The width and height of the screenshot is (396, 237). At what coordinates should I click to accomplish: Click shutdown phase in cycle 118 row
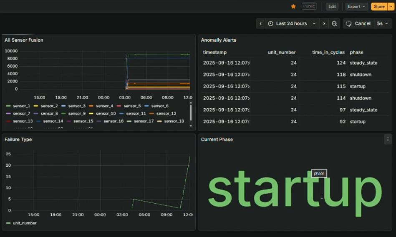pos(361,75)
